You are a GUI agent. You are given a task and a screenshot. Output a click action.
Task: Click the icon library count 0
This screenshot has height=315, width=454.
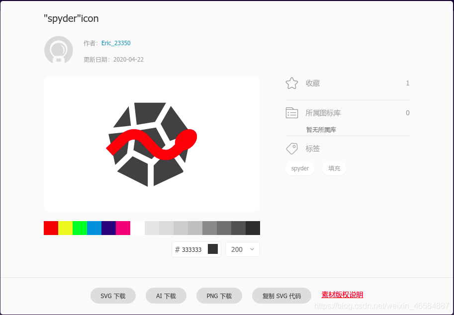pyautogui.click(x=408, y=113)
